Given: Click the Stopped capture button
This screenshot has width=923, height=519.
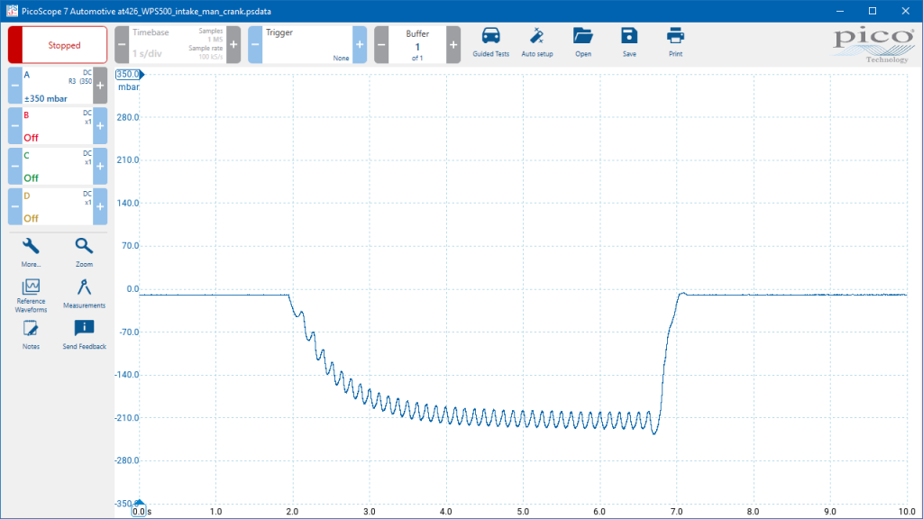Looking at the screenshot, I should (x=58, y=45).
